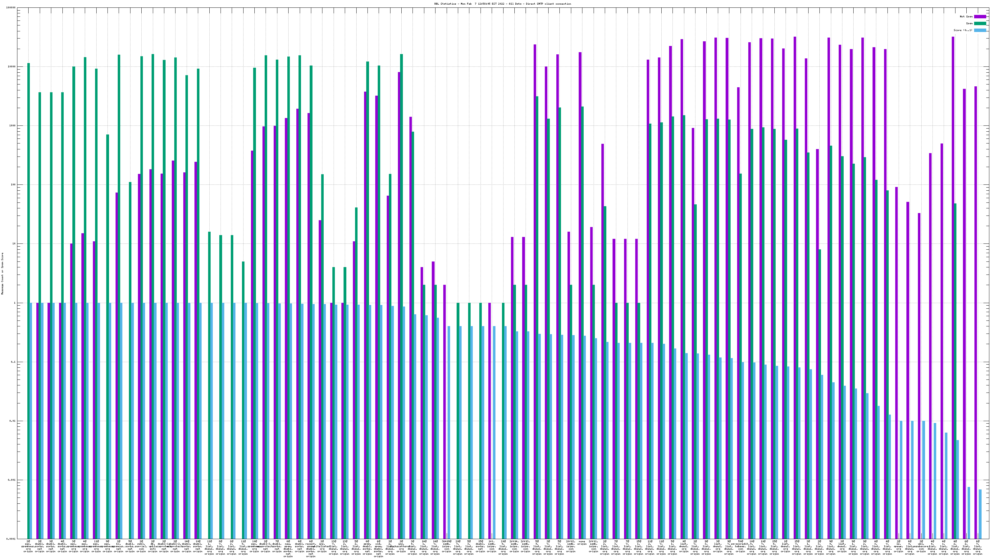Click the sa-accredit.habeas.com x-axis label

(x=740, y=546)
